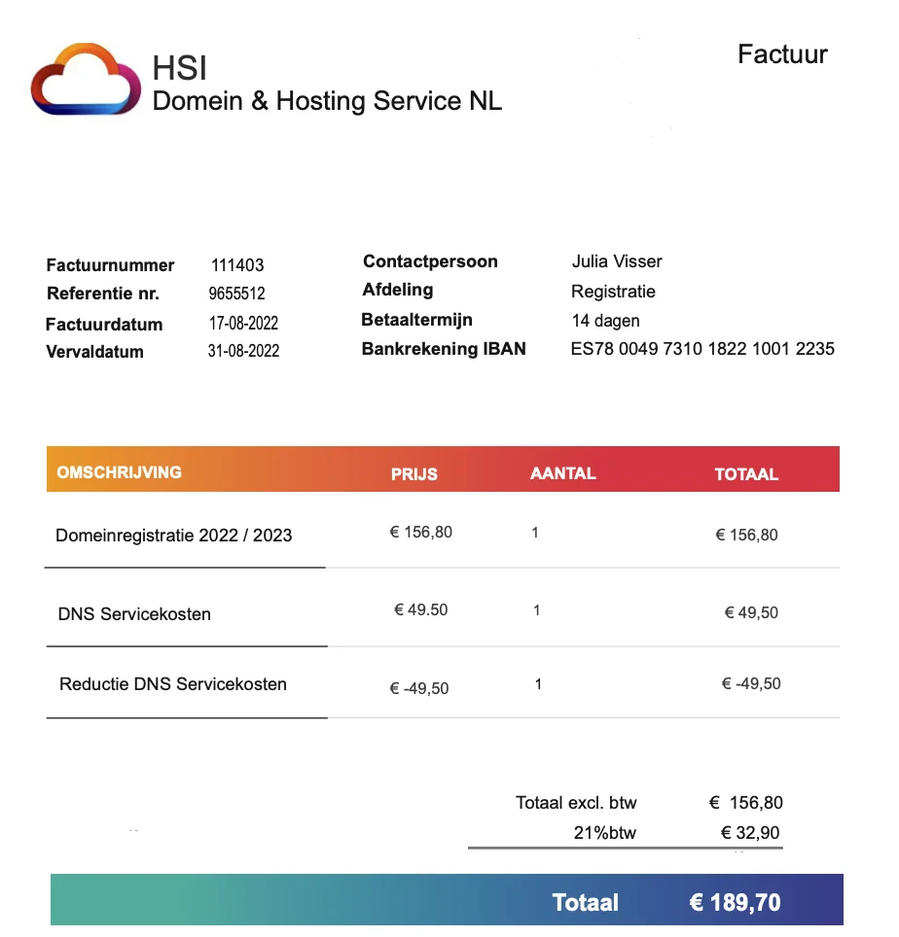Click the quantity in Reductie DNS row
This screenshot has width=899, height=937.
click(538, 684)
